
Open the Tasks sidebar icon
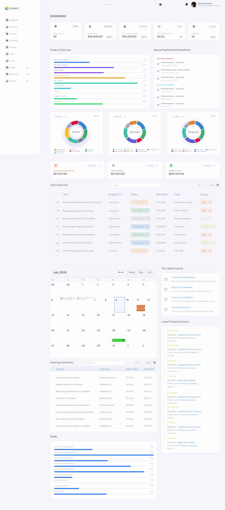(x=7, y=54)
